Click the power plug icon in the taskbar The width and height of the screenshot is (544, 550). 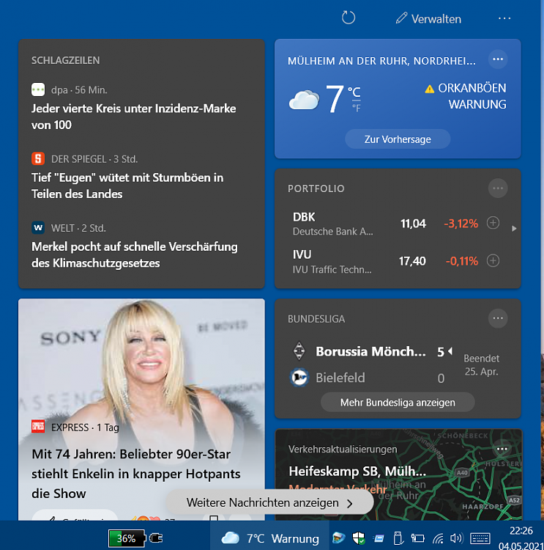click(x=156, y=538)
